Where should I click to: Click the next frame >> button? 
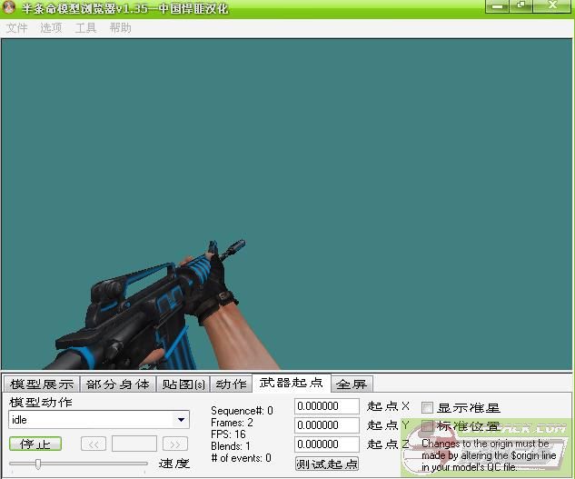174,444
